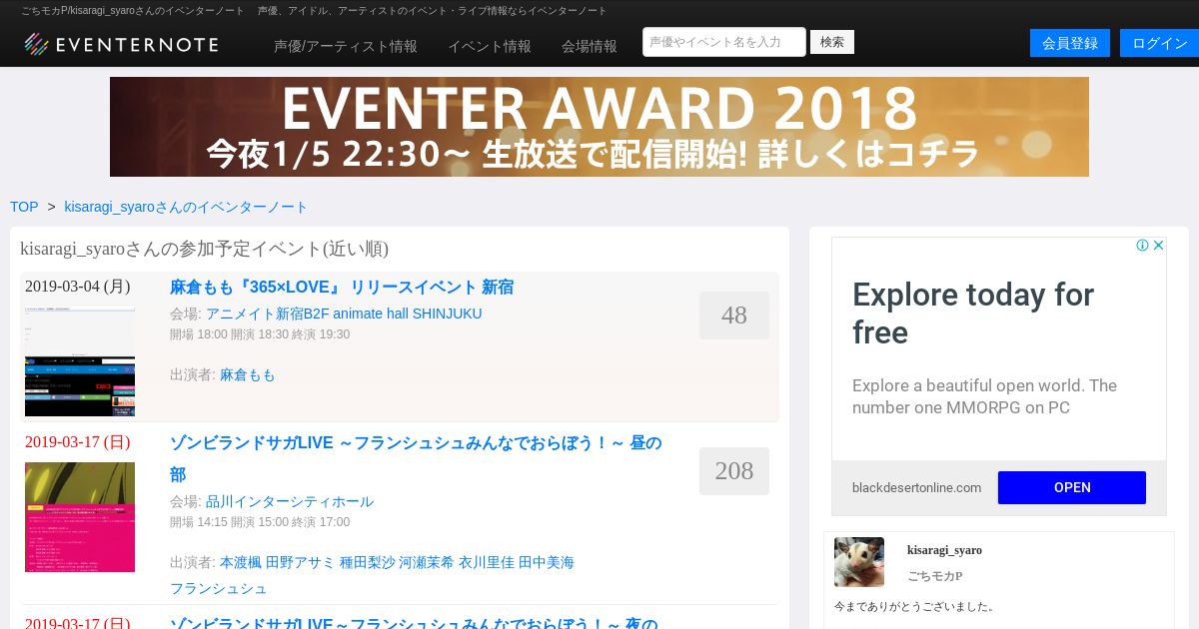Screen dimensions: 1199x629
Task: Open performer link 衣川里佳
Action: point(487,562)
